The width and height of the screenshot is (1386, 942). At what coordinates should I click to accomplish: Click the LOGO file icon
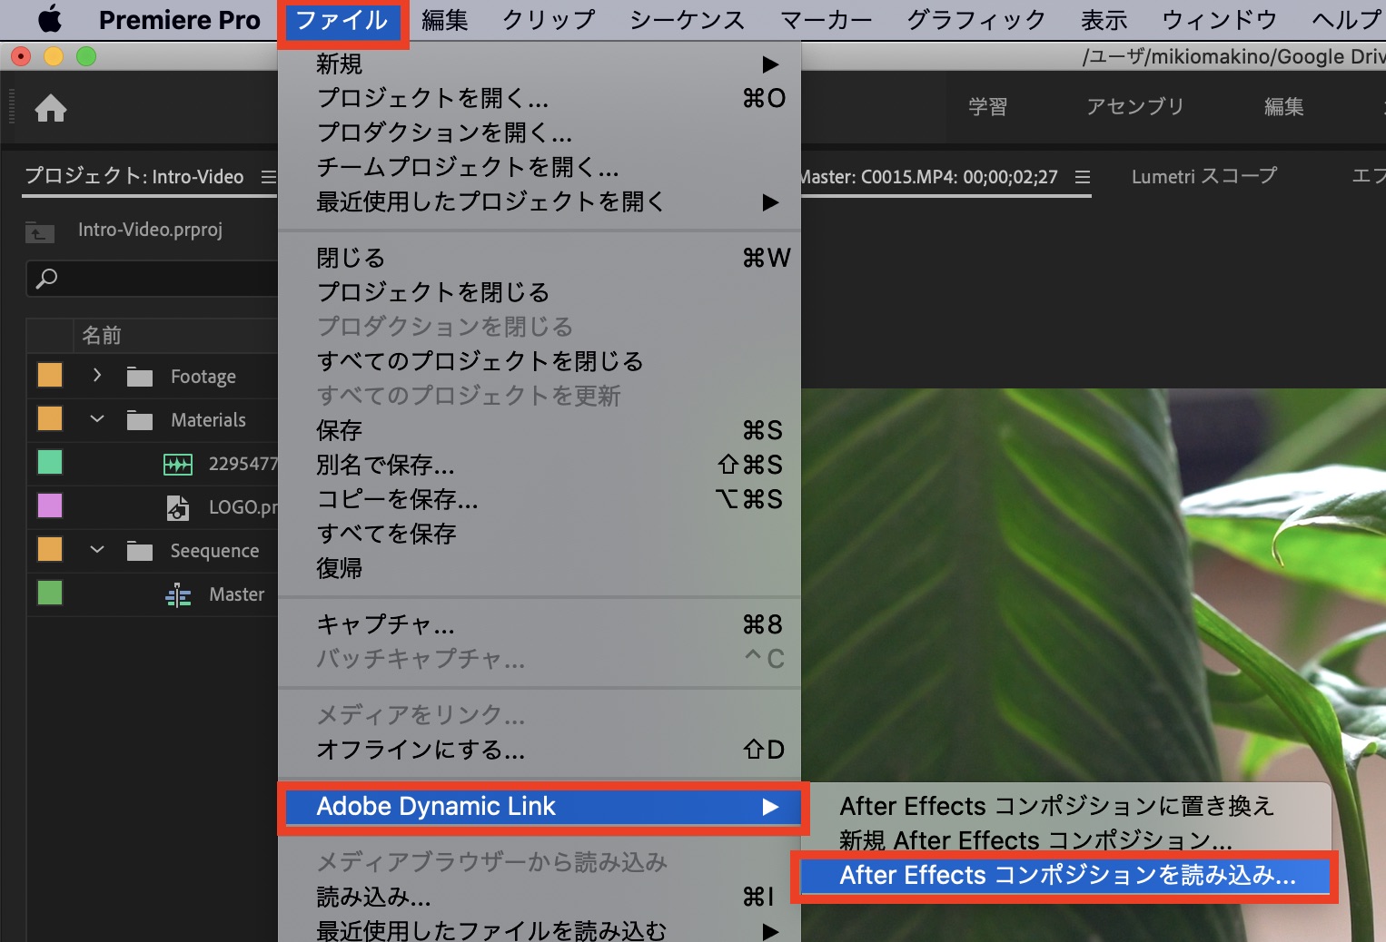[178, 507]
